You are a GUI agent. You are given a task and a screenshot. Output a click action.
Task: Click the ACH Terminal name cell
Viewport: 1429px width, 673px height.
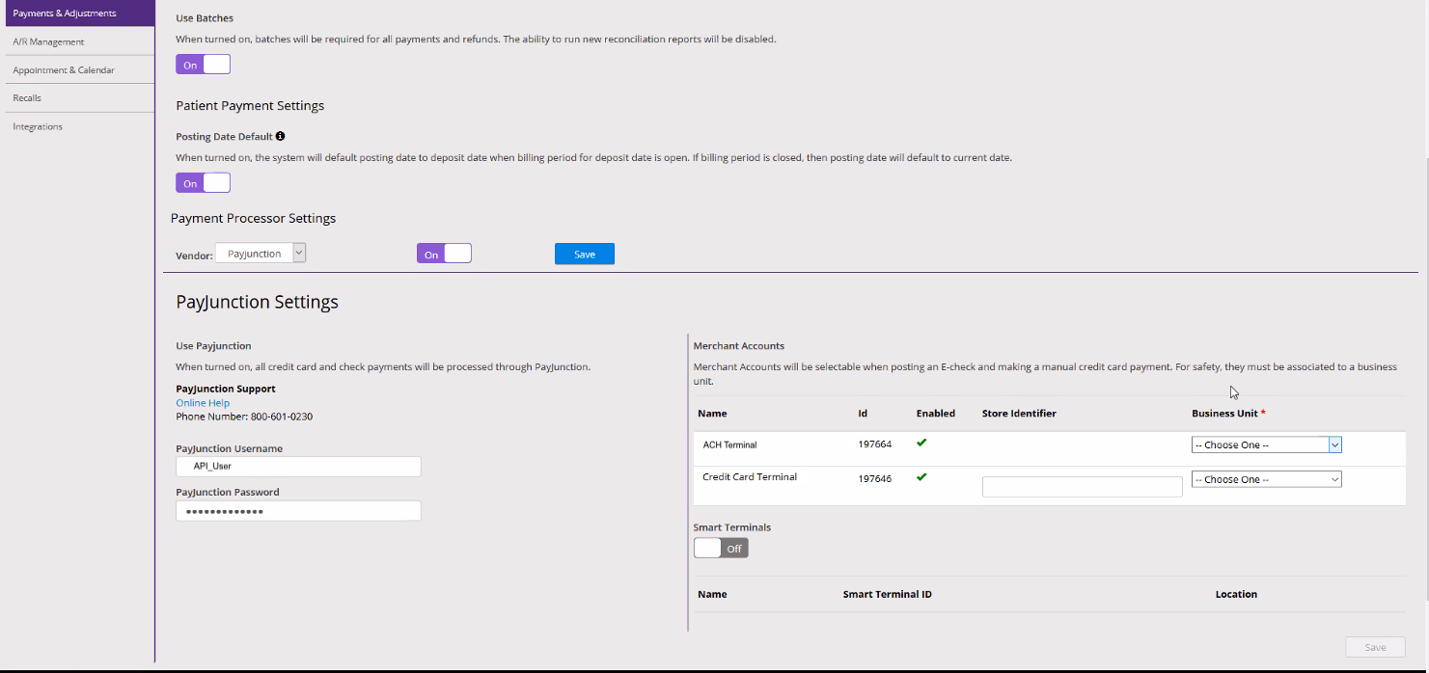pyautogui.click(x=730, y=444)
